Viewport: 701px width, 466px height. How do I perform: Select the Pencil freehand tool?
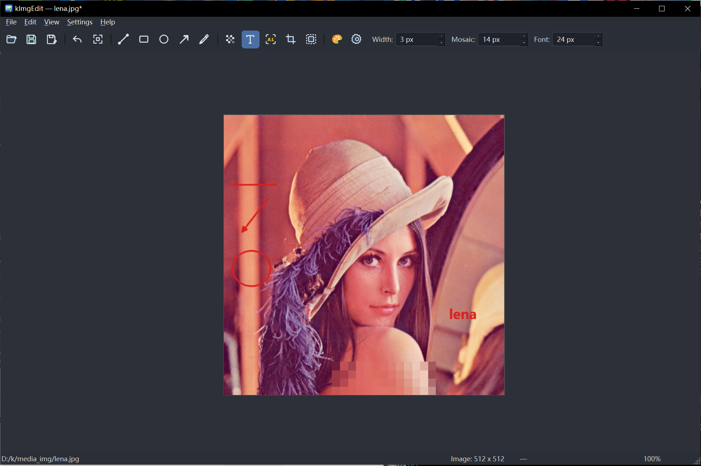204,39
